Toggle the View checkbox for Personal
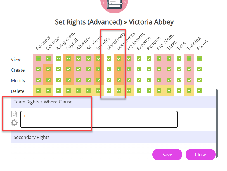227x171 pixels. click(x=38, y=59)
